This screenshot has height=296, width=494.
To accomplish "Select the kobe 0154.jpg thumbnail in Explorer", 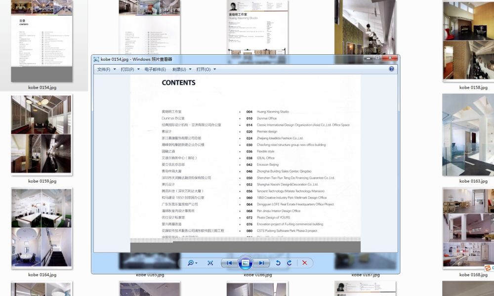I will (x=42, y=41).
